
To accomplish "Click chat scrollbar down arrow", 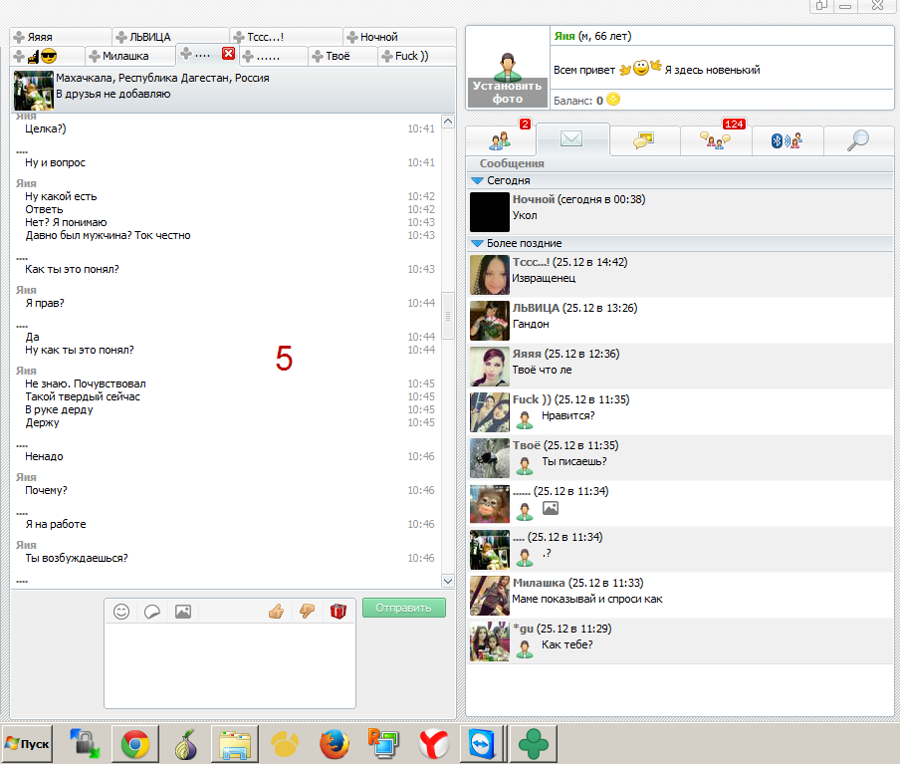I will [448, 581].
